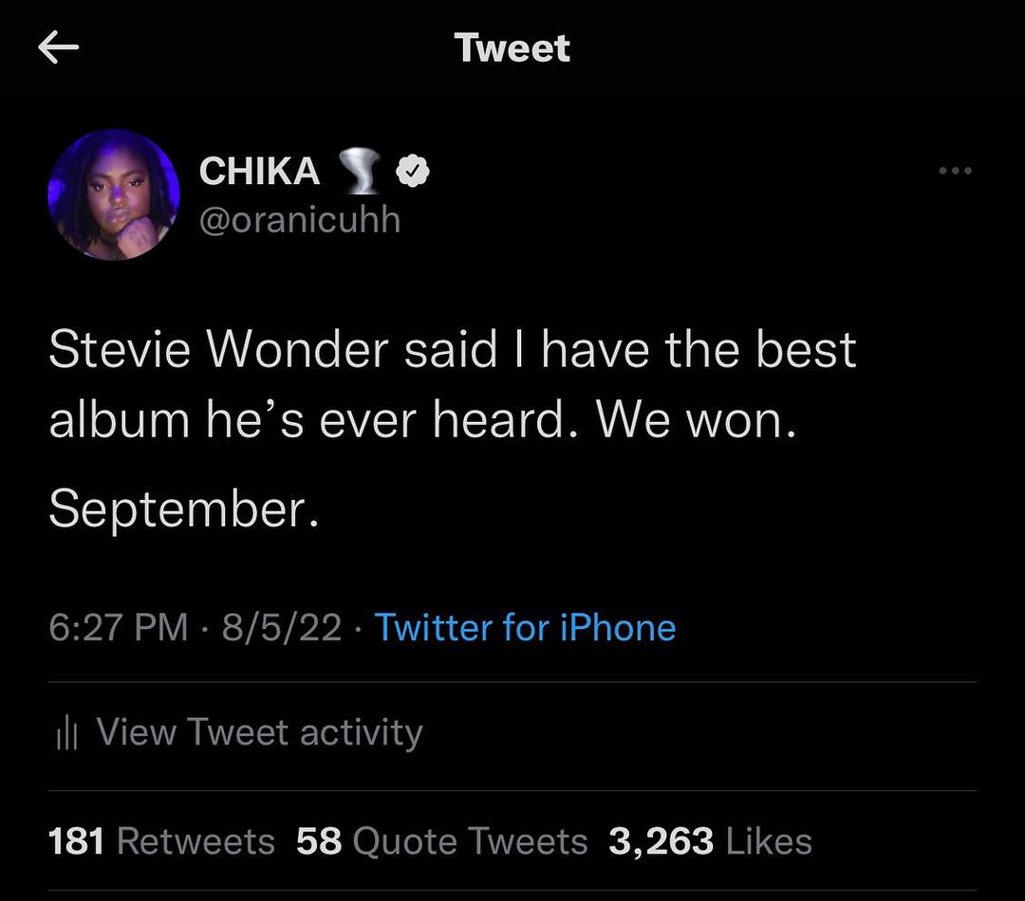This screenshot has width=1025, height=901.
Task: Tap the Tweet header title
Action: pyautogui.click(x=512, y=47)
